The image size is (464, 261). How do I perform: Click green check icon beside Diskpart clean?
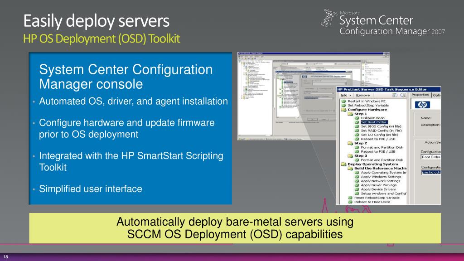tap(357, 119)
